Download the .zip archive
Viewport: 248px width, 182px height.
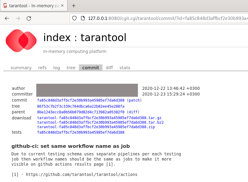coord(96,127)
